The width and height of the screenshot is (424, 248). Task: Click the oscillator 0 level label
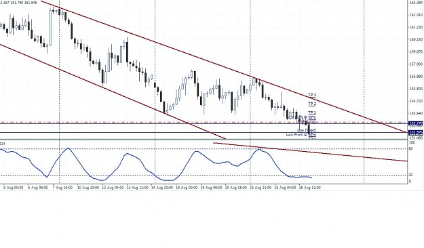[410, 182]
